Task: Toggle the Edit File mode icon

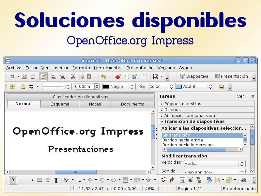Action: [43, 76]
